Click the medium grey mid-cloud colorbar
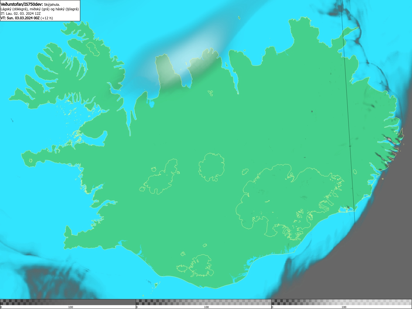 pos(203,302)
